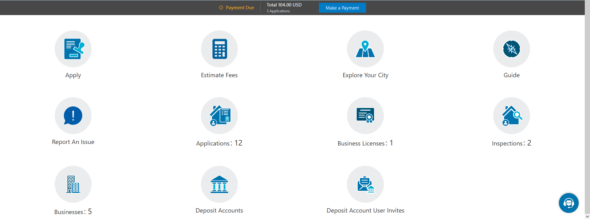This screenshot has width=590, height=219.
Task: Click the Business Licenses: 1 label
Action: 365,143
